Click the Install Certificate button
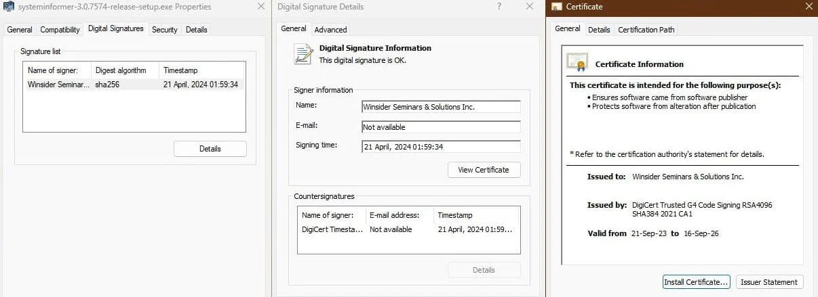 pos(696,282)
